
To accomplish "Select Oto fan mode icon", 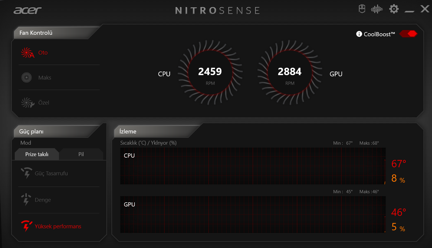I will pyautogui.click(x=27, y=53).
